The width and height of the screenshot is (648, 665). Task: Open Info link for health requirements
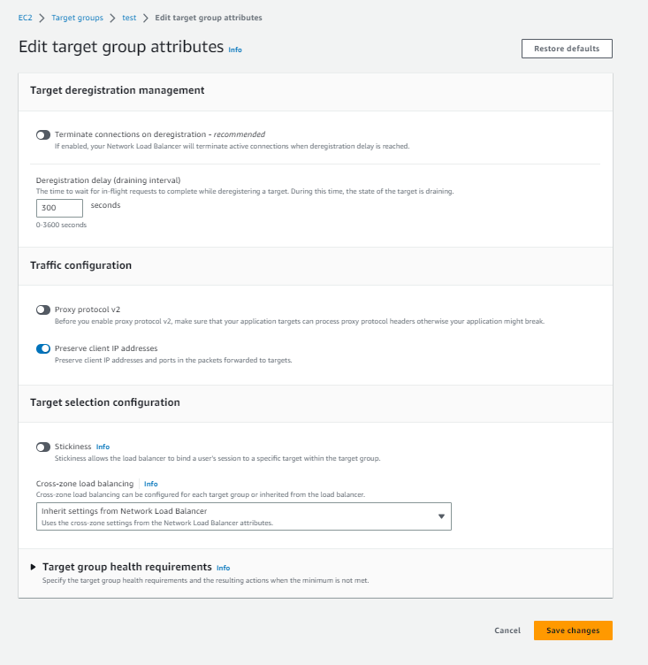point(223,568)
